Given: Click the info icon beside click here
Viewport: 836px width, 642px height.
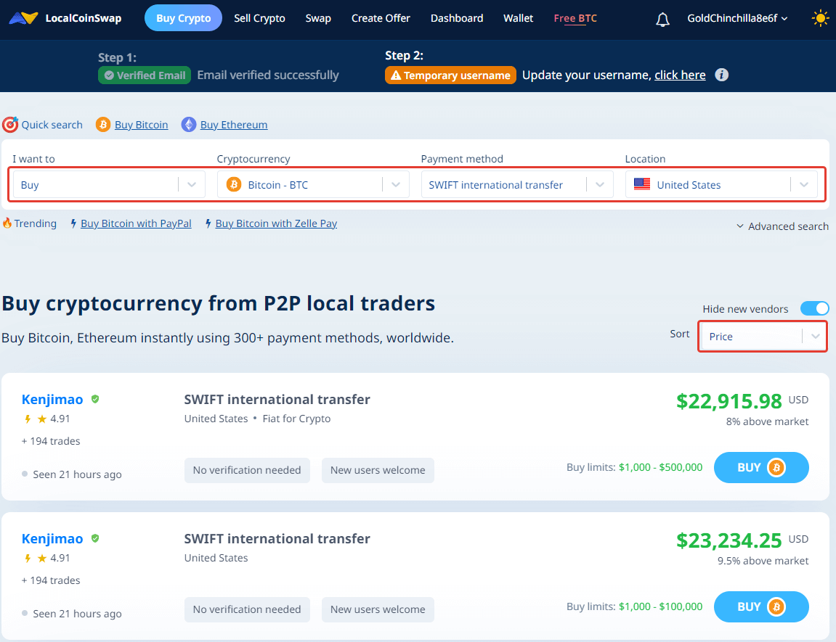Looking at the screenshot, I should coord(721,75).
